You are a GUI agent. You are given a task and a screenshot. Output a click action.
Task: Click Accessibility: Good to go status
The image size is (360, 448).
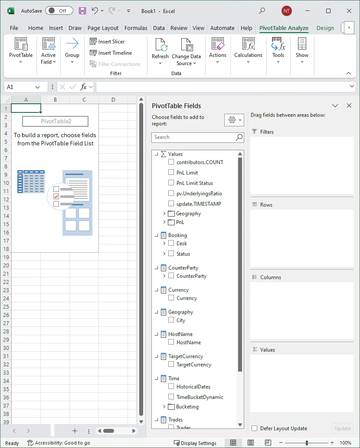tap(59, 443)
